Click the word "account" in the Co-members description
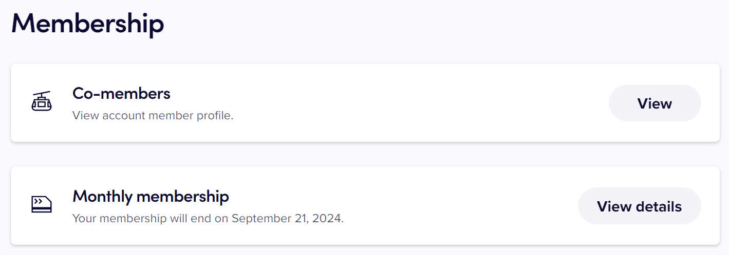 124,116
